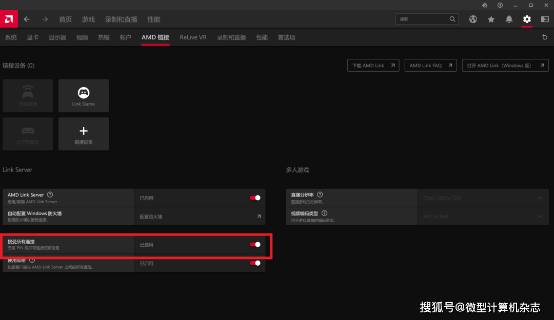Open notifications bell icon
Screen dimensions: 554x320
click(509, 19)
